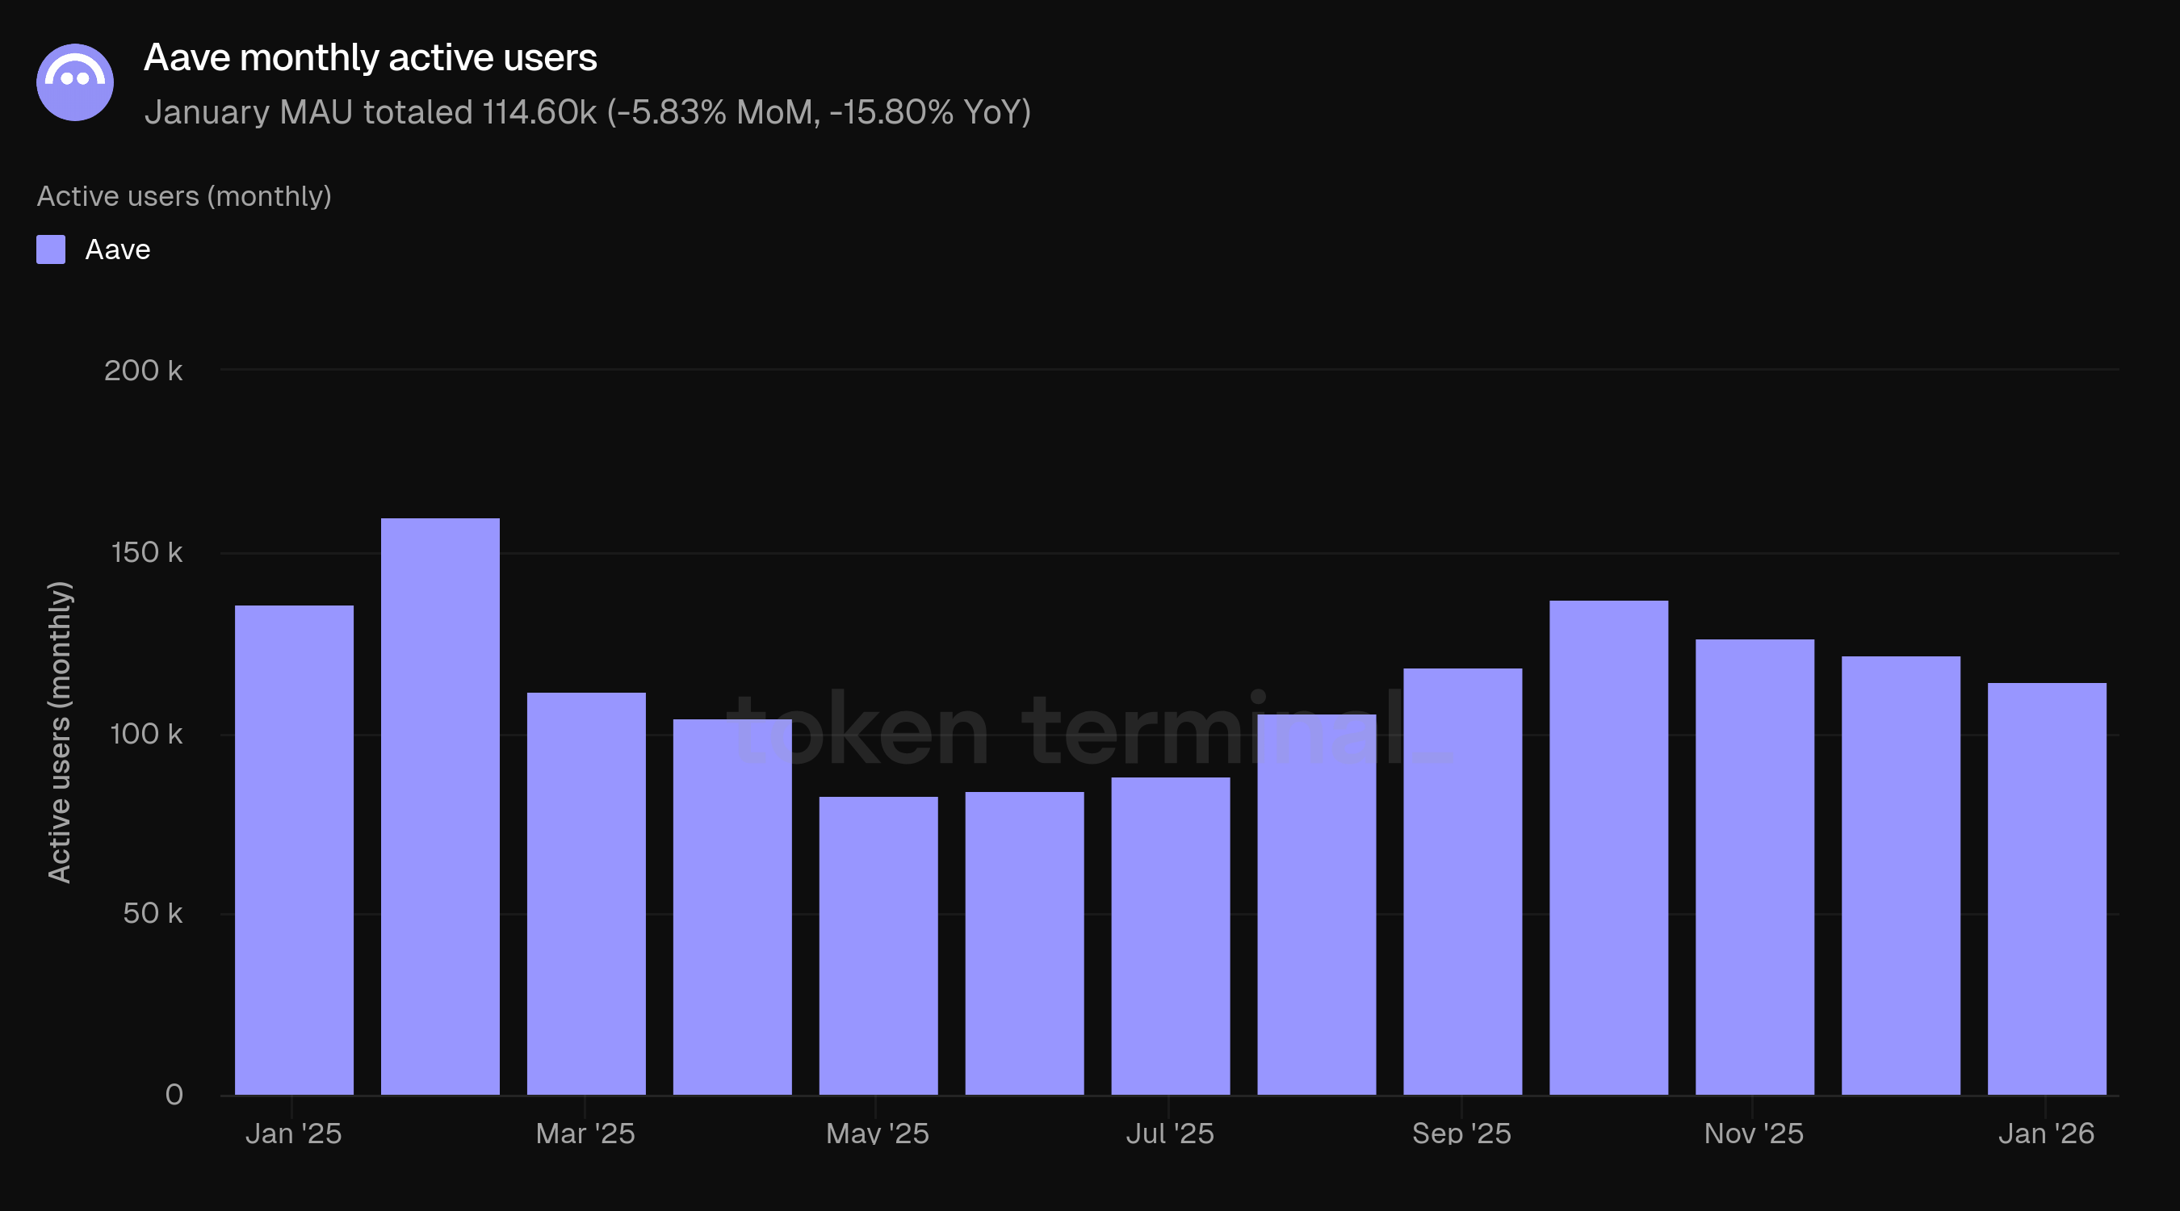Click the Apr '25 bar
This screenshot has width=2180, height=1211.
[732, 907]
